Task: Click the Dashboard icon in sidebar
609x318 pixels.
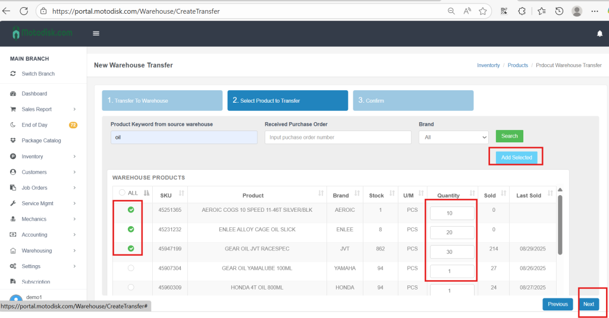Action: point(13,94)
